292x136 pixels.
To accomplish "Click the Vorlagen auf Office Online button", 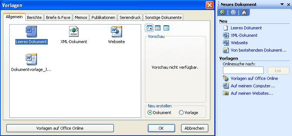I will 60,128.
